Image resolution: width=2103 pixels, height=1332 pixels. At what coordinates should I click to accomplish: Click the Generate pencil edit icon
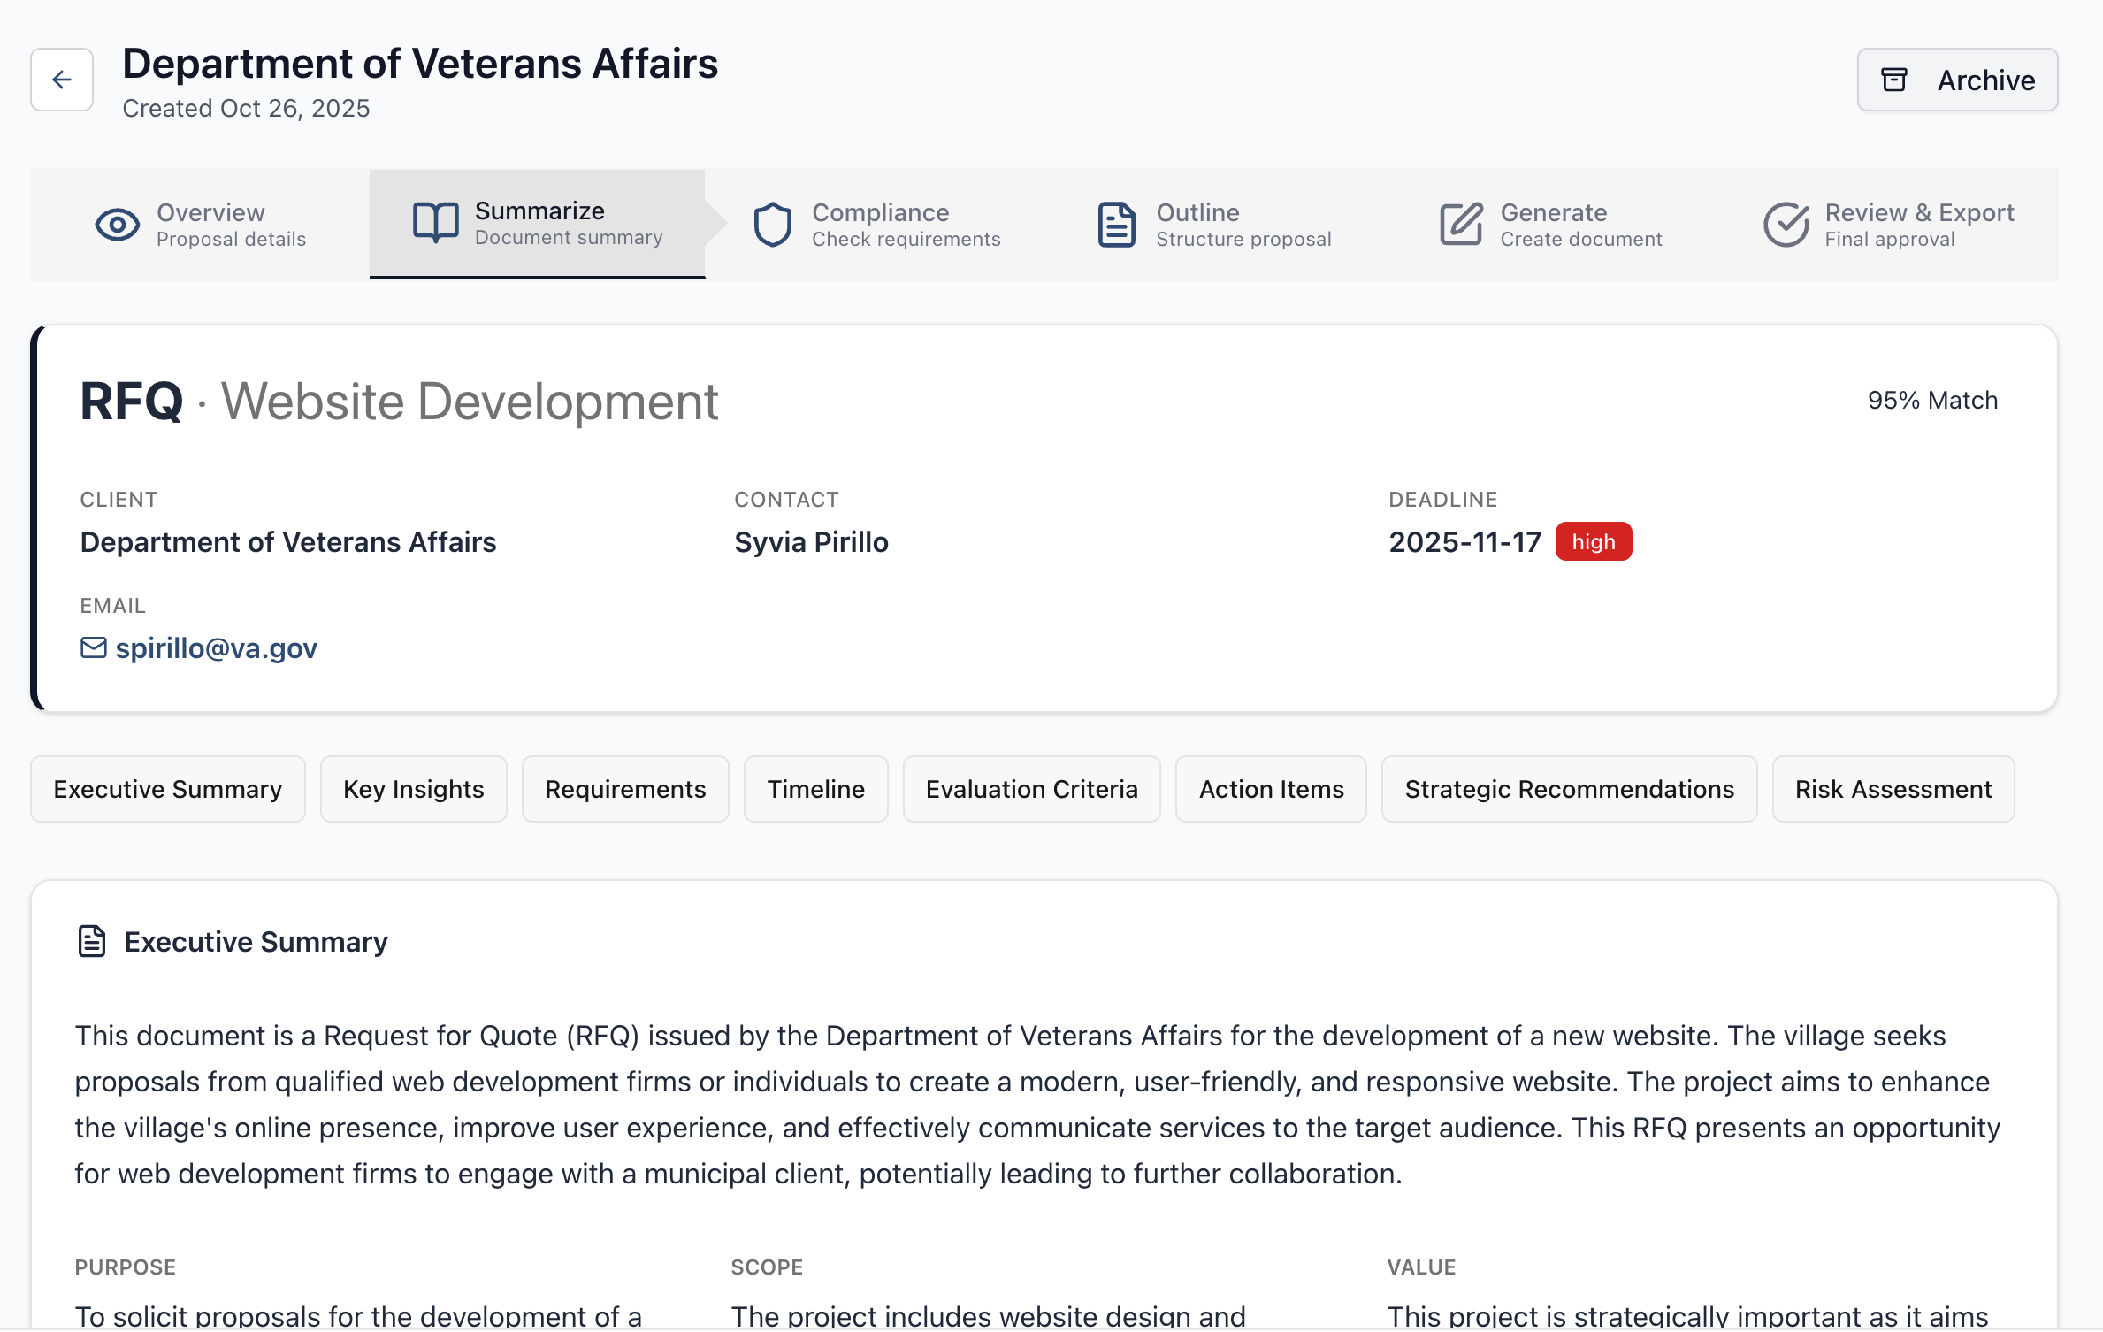click(1460, 225)
